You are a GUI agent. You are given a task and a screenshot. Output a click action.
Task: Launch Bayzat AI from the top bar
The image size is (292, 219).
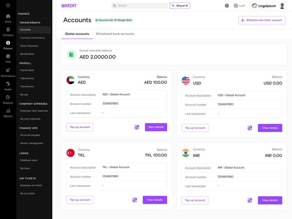180,5
